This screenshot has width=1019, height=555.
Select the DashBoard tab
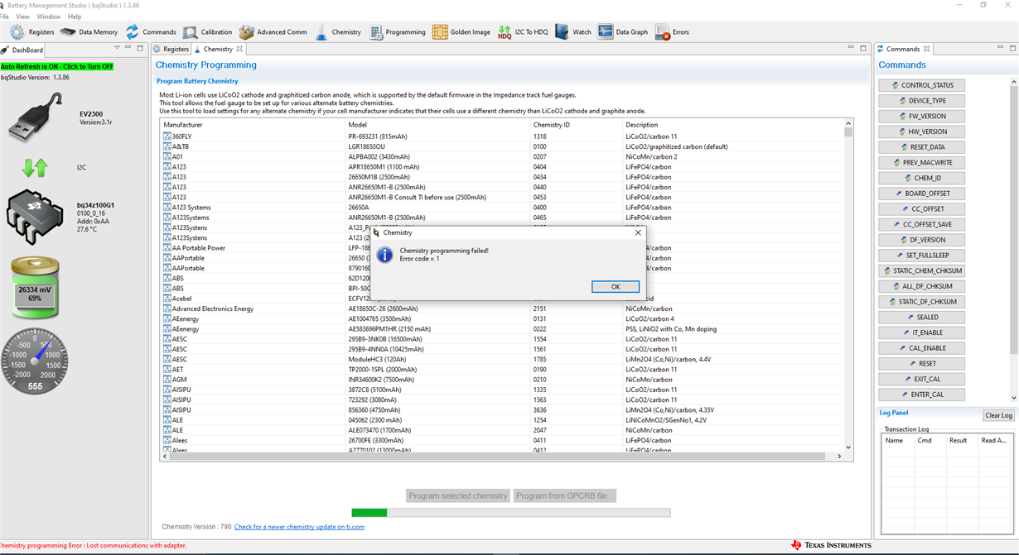[x=23, y=50]
